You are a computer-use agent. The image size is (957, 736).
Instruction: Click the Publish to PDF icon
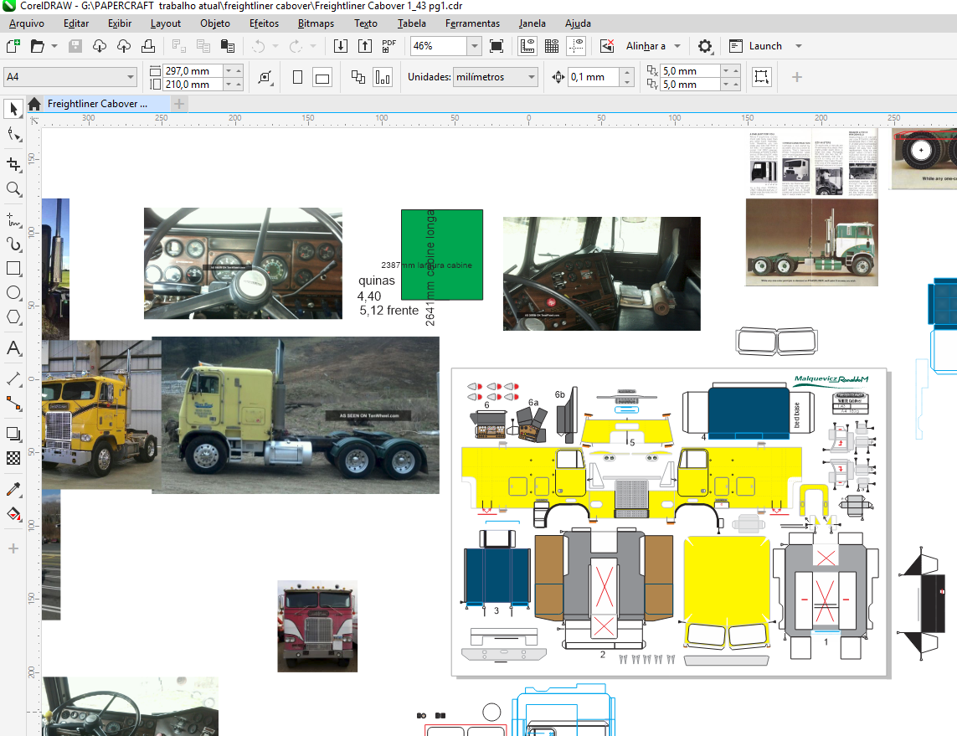389,46
